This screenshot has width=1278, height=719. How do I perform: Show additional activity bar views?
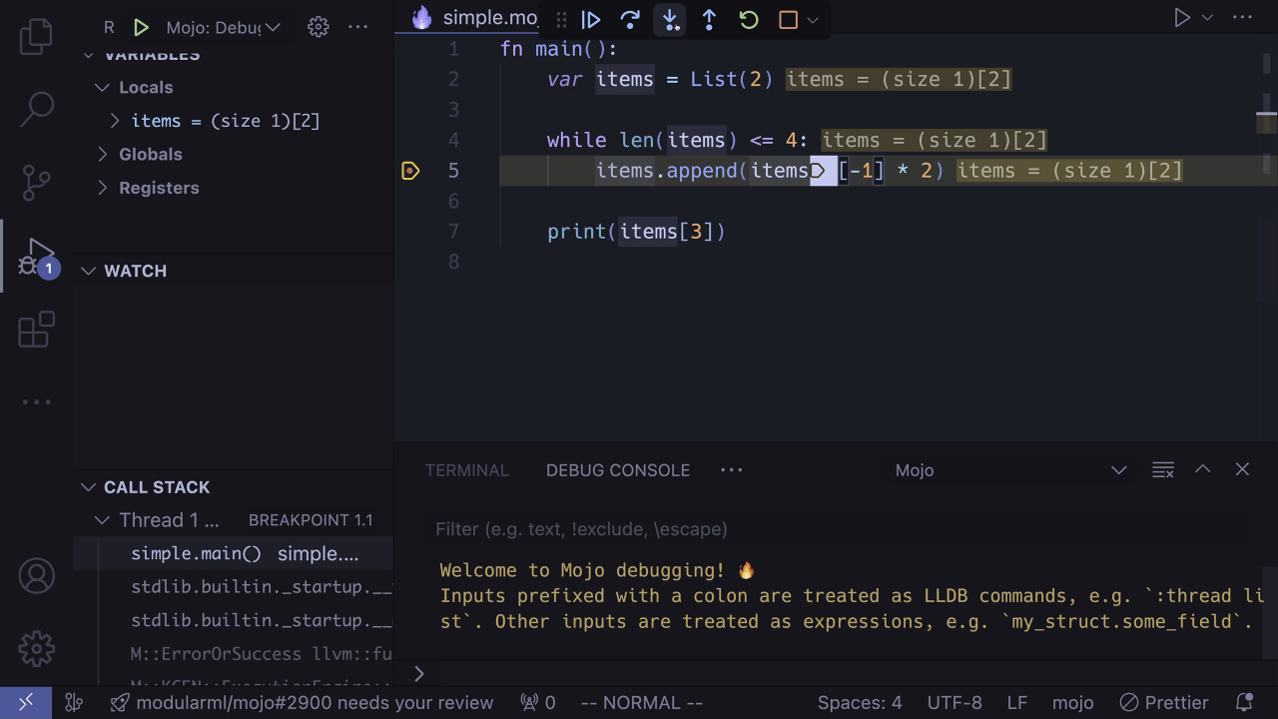(36, 402)
